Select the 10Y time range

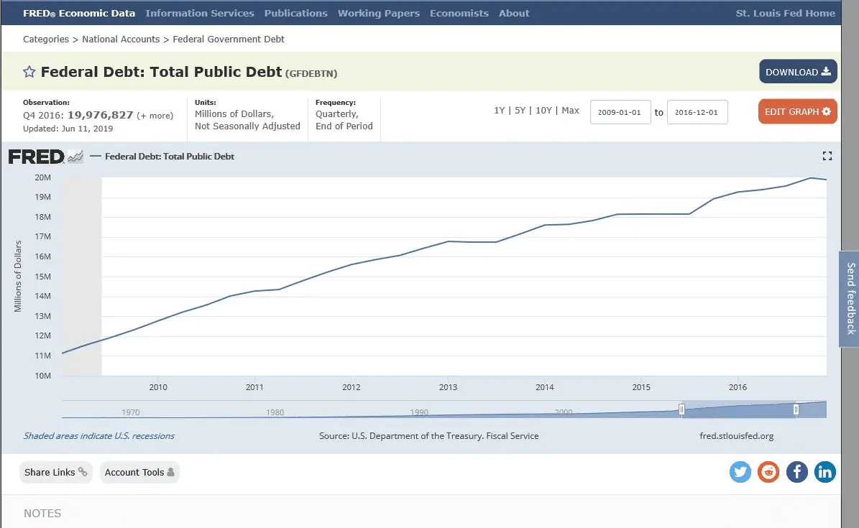[543, 111]
